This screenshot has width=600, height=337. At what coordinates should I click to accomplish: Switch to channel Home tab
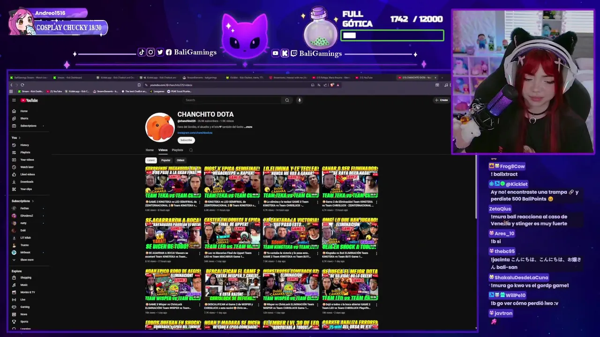[150, 150]
